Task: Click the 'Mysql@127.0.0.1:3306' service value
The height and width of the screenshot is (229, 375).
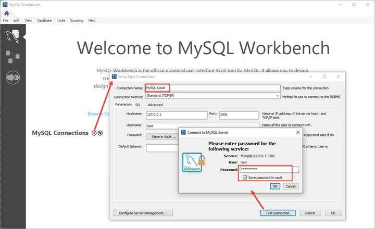Action: [x=258, y=156]
